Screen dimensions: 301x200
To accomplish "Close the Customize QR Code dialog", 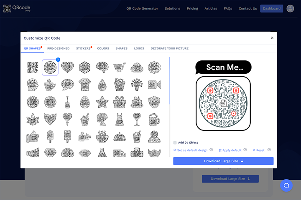I will (272, 37).
